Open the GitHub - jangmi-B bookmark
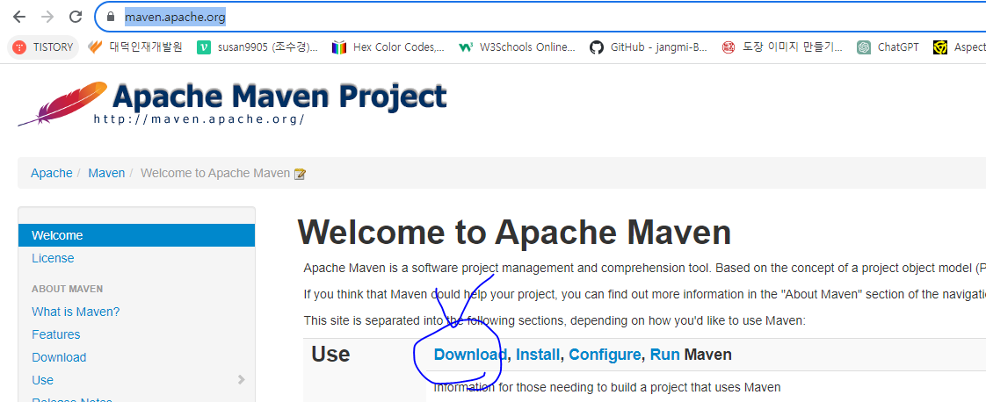 (x=649, y=47)
